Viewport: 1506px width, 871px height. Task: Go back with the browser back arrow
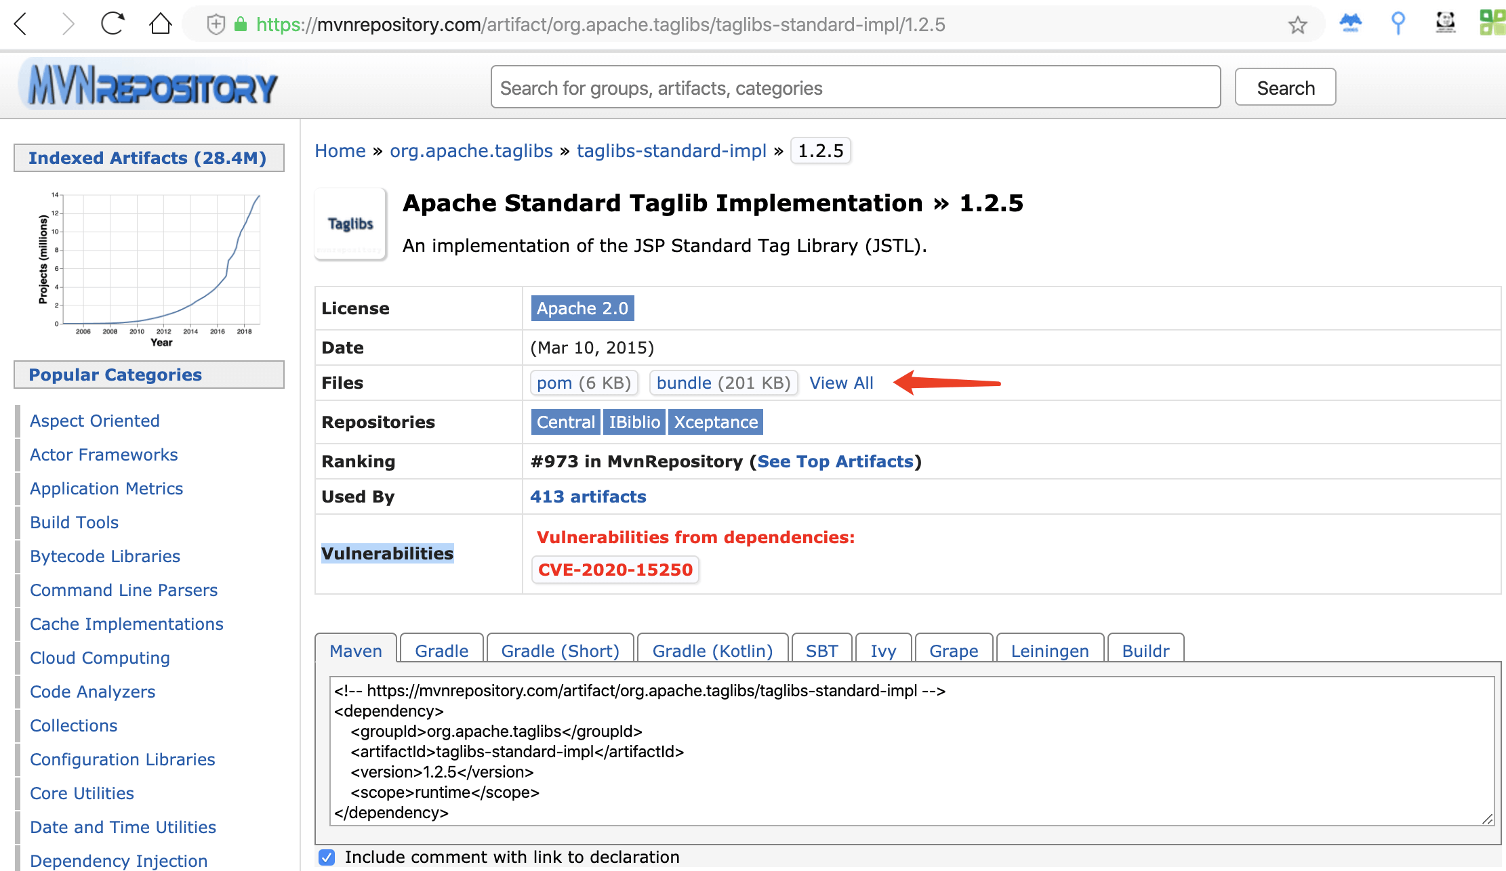(21, 24)
